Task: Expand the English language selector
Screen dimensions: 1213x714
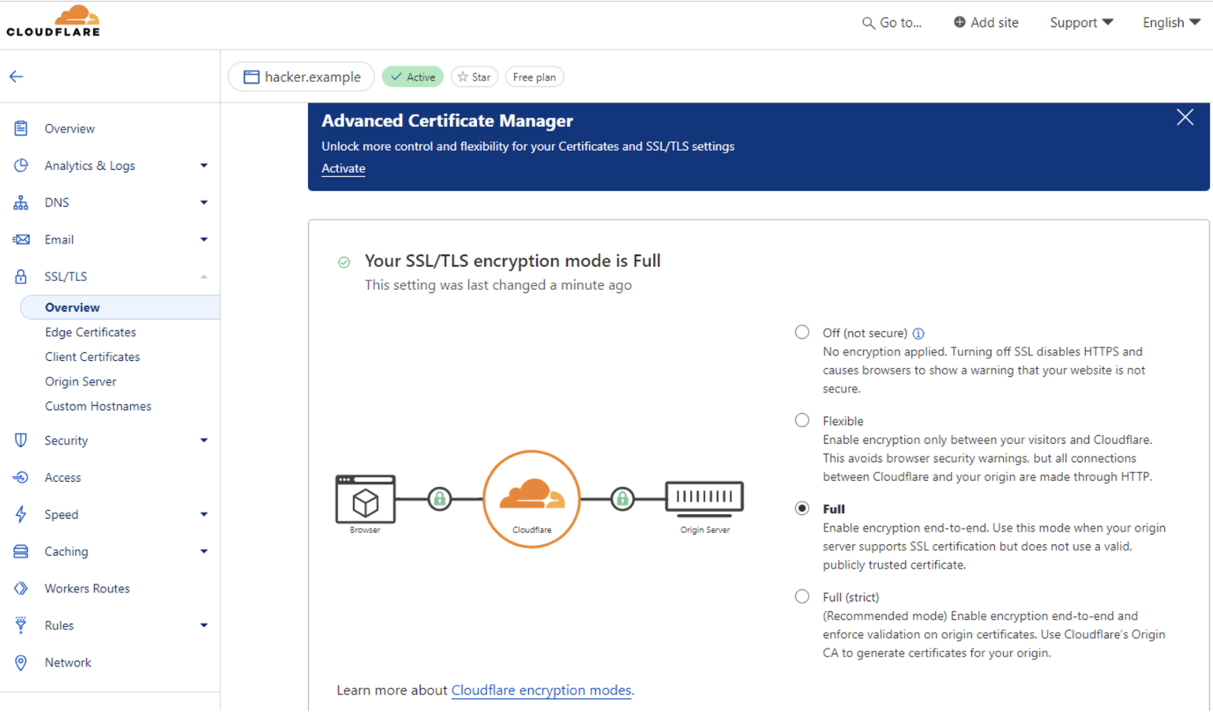Action: [1170, 22]
